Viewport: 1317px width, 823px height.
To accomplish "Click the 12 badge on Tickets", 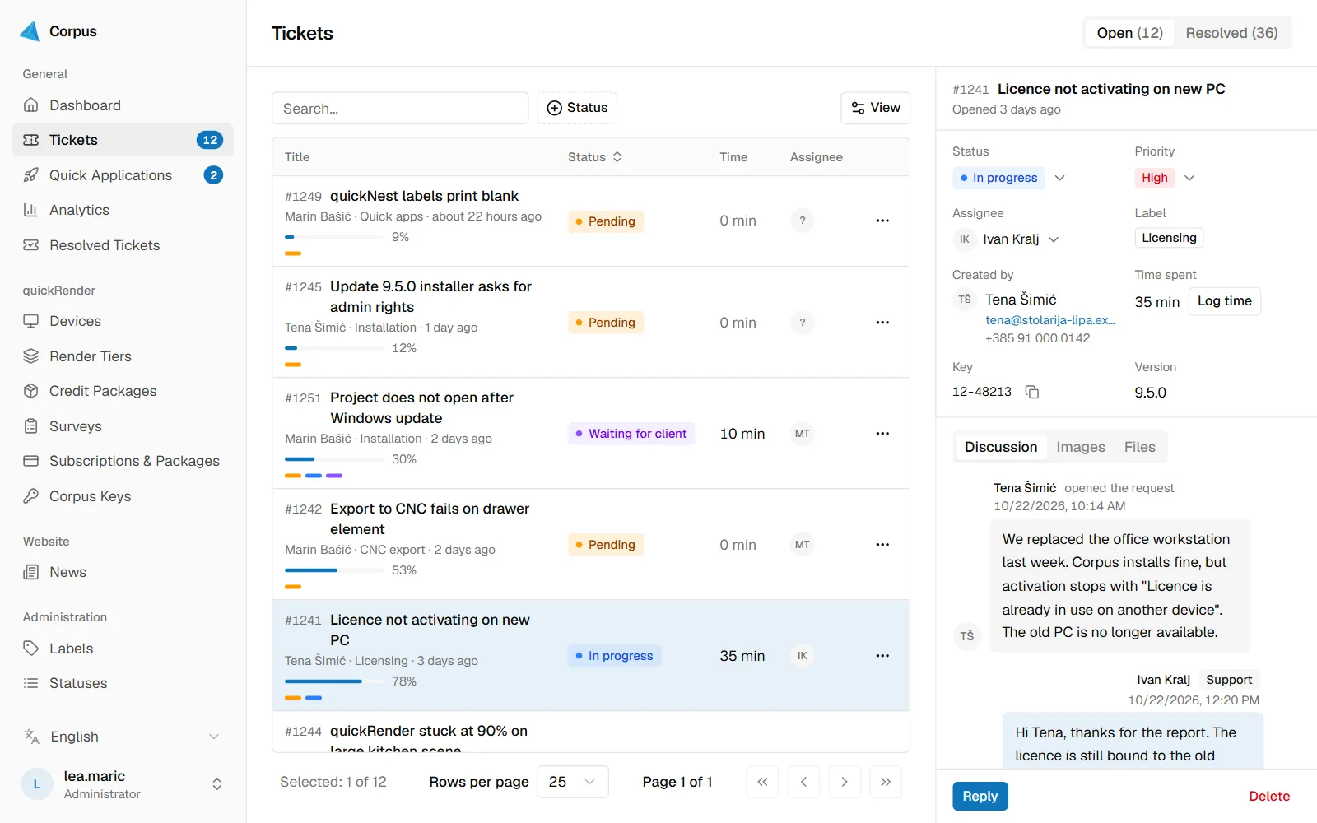I will coord(210,140).
